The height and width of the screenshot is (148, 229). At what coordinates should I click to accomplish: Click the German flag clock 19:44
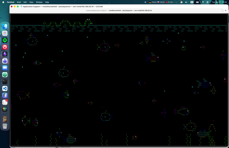(153, 2)
